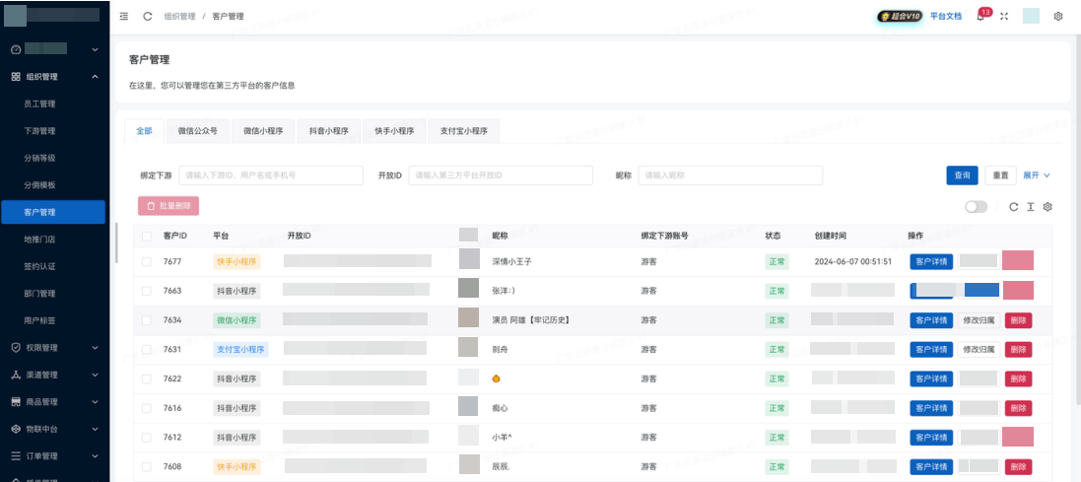Switch to the 抖音小程序 tab
The image size is (1081, 482).
[329, 131]
